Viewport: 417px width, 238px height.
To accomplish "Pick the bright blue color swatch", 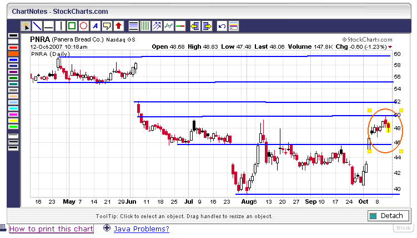I will (x=13, y=60).
